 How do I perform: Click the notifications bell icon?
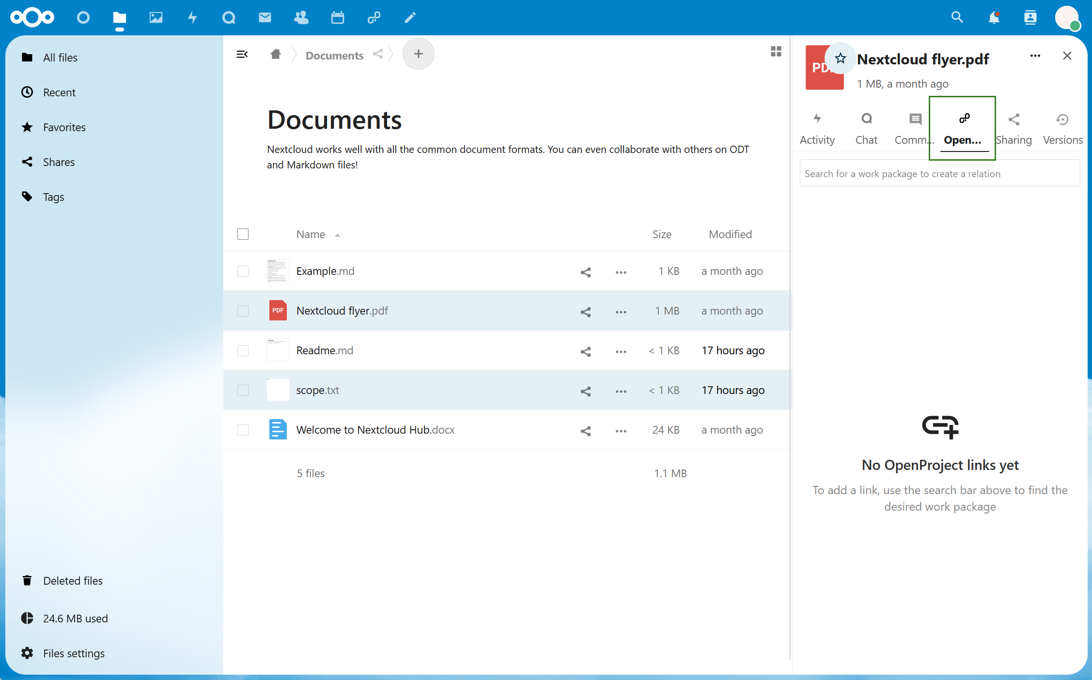click(993, 17)
